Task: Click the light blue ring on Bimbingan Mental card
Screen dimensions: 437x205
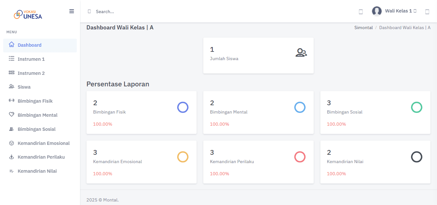Action: [300, 107]
